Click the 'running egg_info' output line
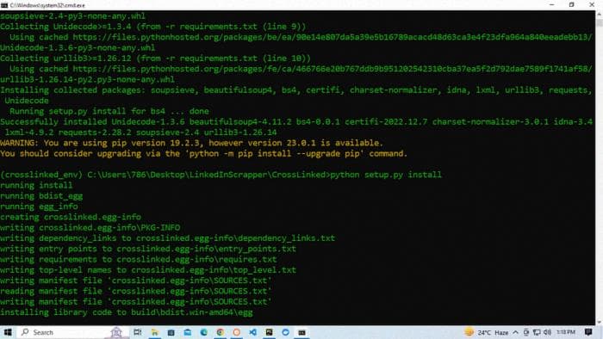This screenshot has width=603, height=339. click(39, 206)
